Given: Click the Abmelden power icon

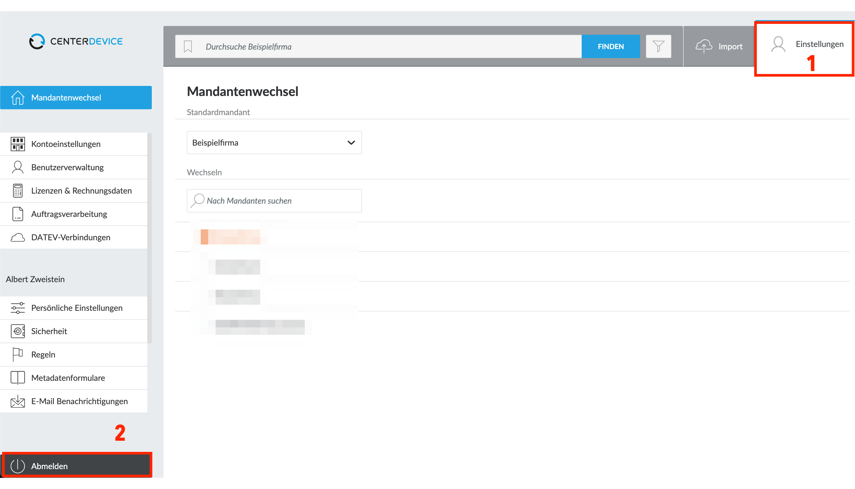Looking at the screenshot, I should click(18, 466).
